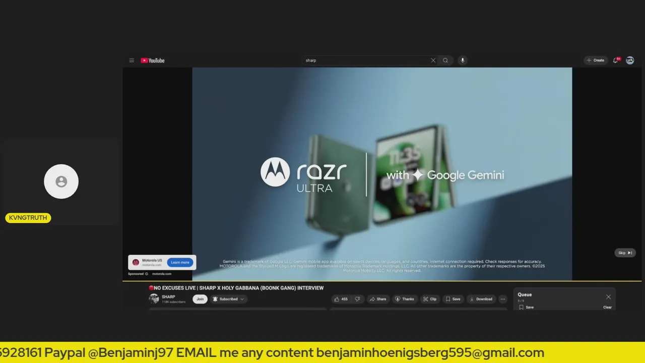Go to the YouTube home logo

click(x=153, y=60)
